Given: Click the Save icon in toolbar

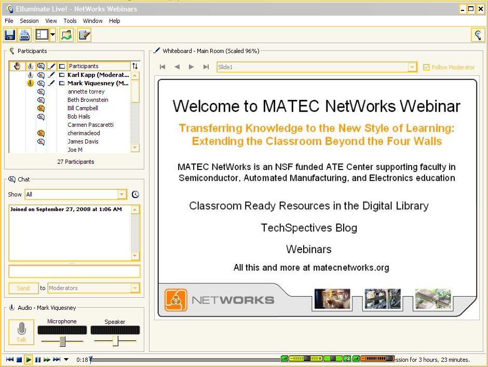Looking at the screenshot, I should (10, 35).
